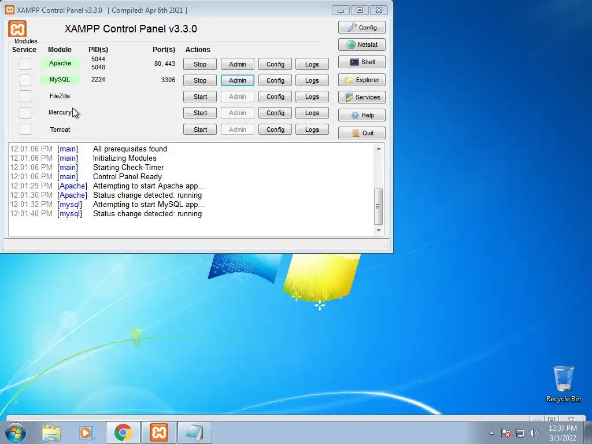The height and width of the screenshot is (444, 592).
Task: Toggle the FileZilla service checkbox
Action: coord(25,96)
